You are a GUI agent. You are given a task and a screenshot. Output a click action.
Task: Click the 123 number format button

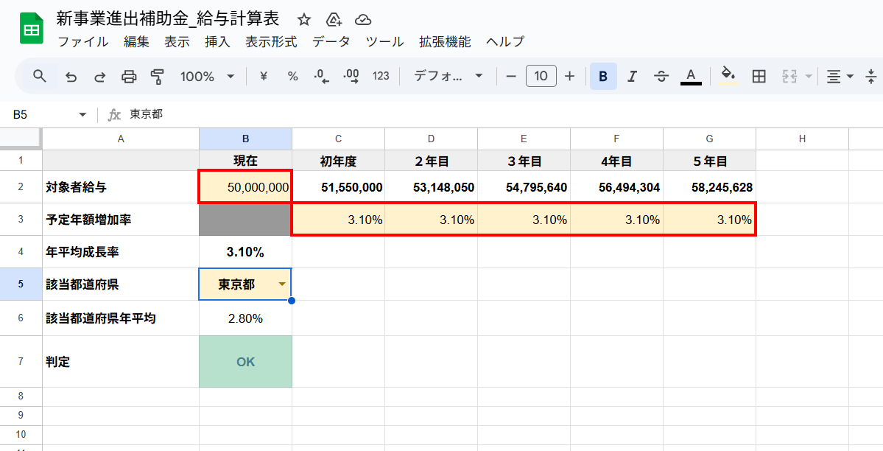tap(381, 76)
